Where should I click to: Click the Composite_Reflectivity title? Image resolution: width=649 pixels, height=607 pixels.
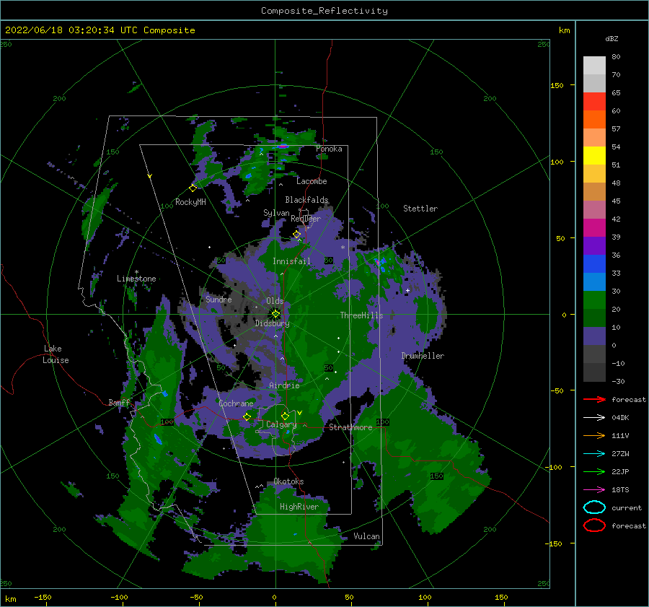324,11
